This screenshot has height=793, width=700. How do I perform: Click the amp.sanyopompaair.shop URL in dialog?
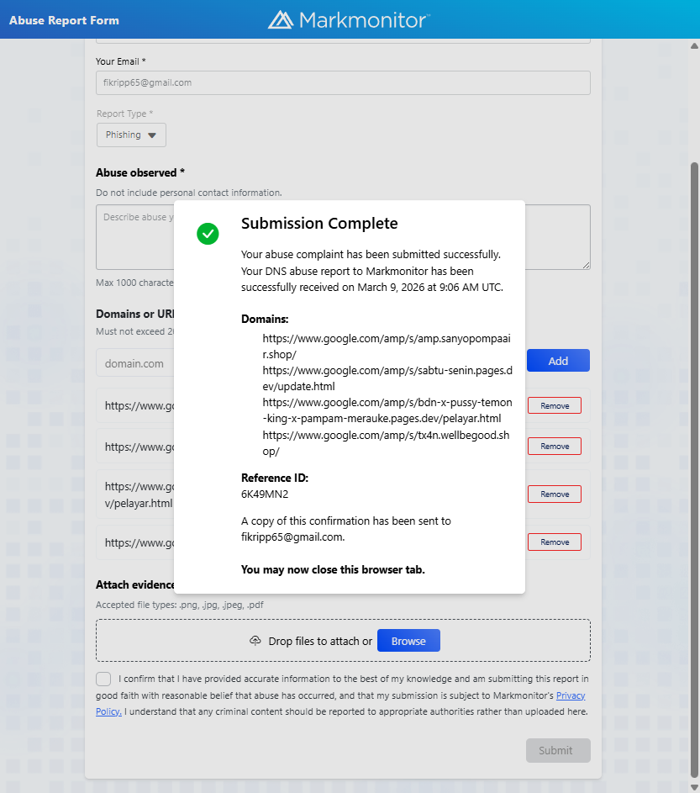point(387,346)
